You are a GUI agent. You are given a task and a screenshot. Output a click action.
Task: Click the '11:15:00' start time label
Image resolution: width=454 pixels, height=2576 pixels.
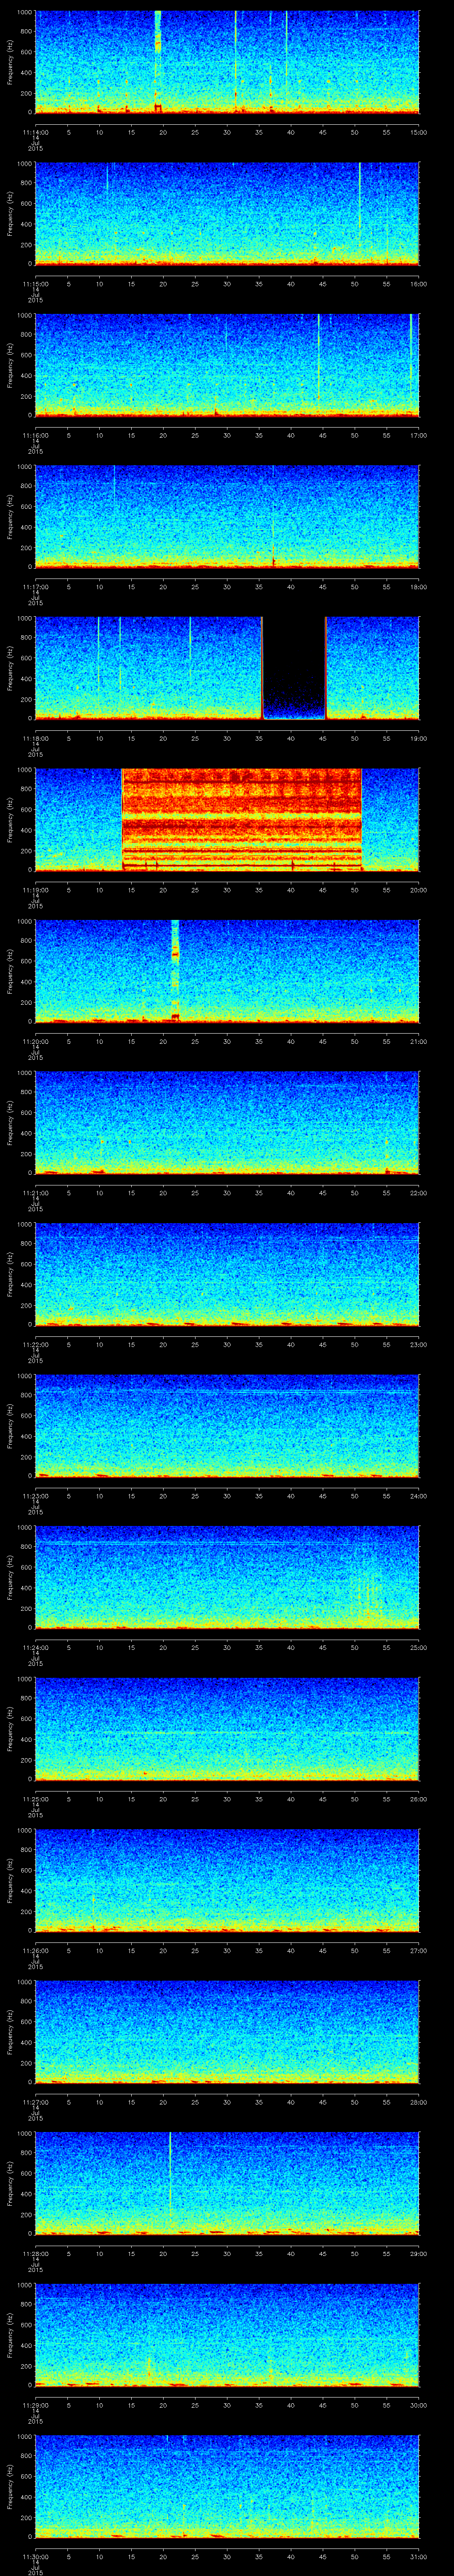35,284
